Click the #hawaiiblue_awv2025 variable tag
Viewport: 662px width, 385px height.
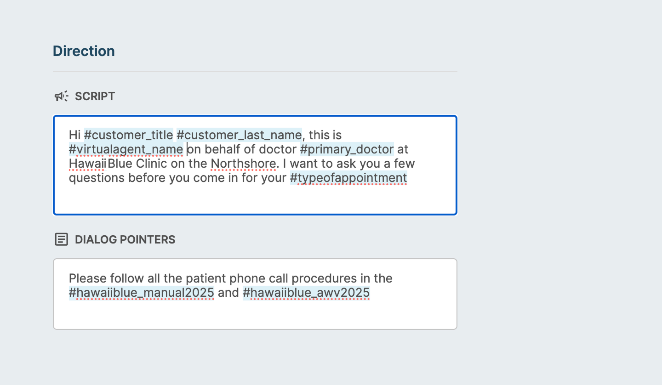(306, 293)
